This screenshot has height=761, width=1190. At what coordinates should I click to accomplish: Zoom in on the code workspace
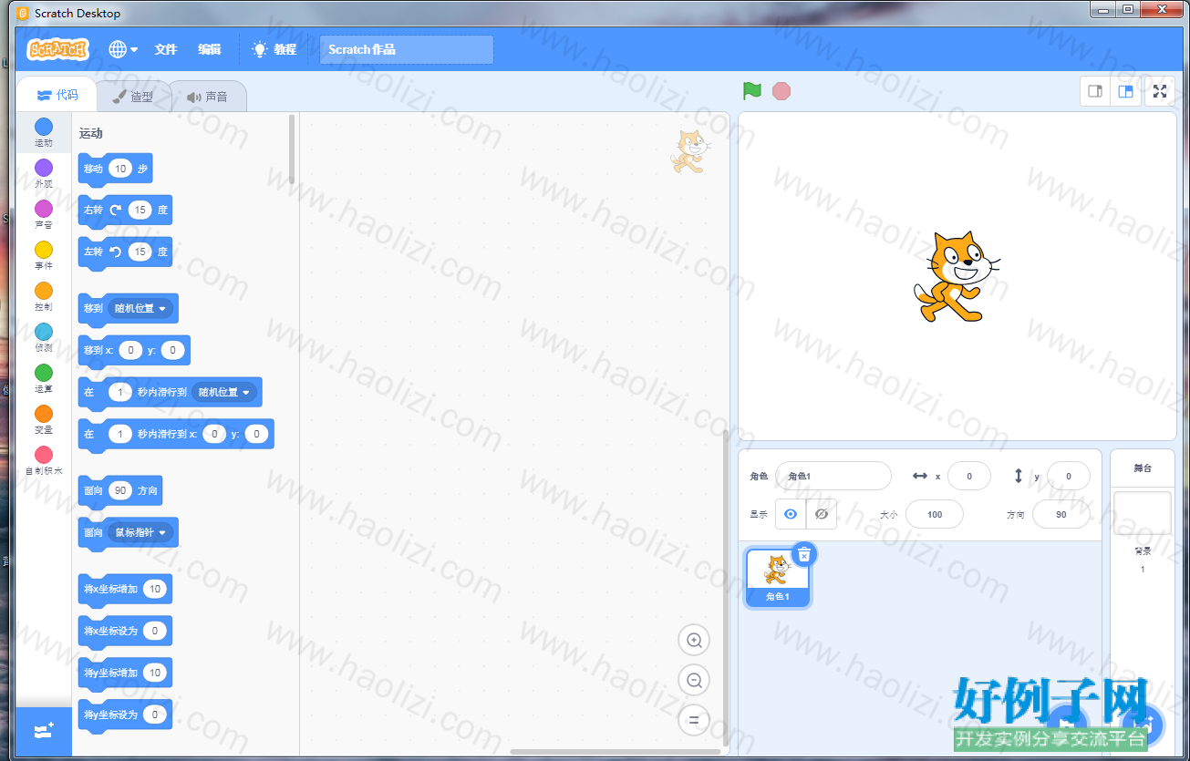point(694,641)
